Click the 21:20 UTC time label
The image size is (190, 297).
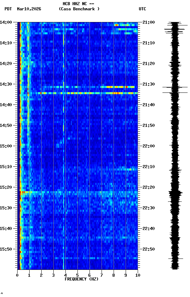click(149, 64)
